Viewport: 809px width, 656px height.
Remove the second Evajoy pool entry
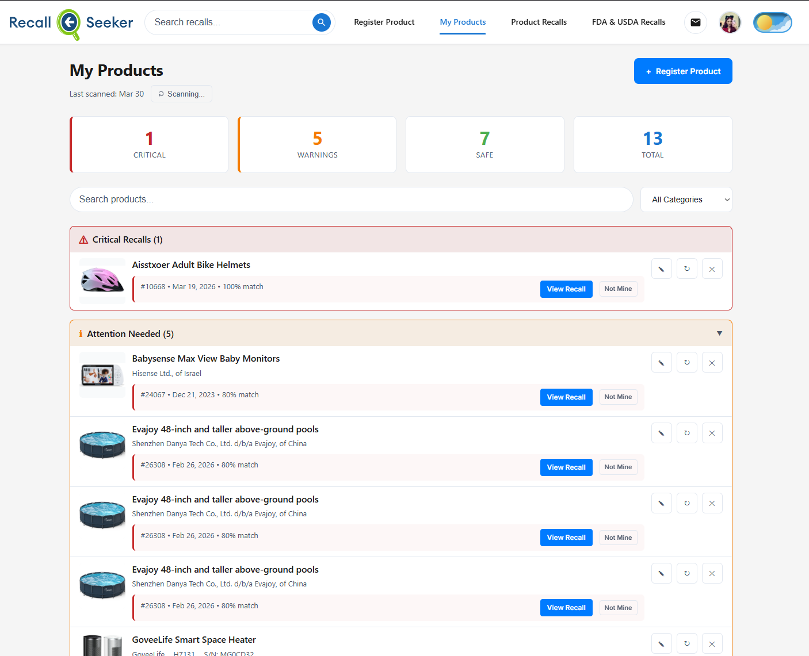[712, 502]
